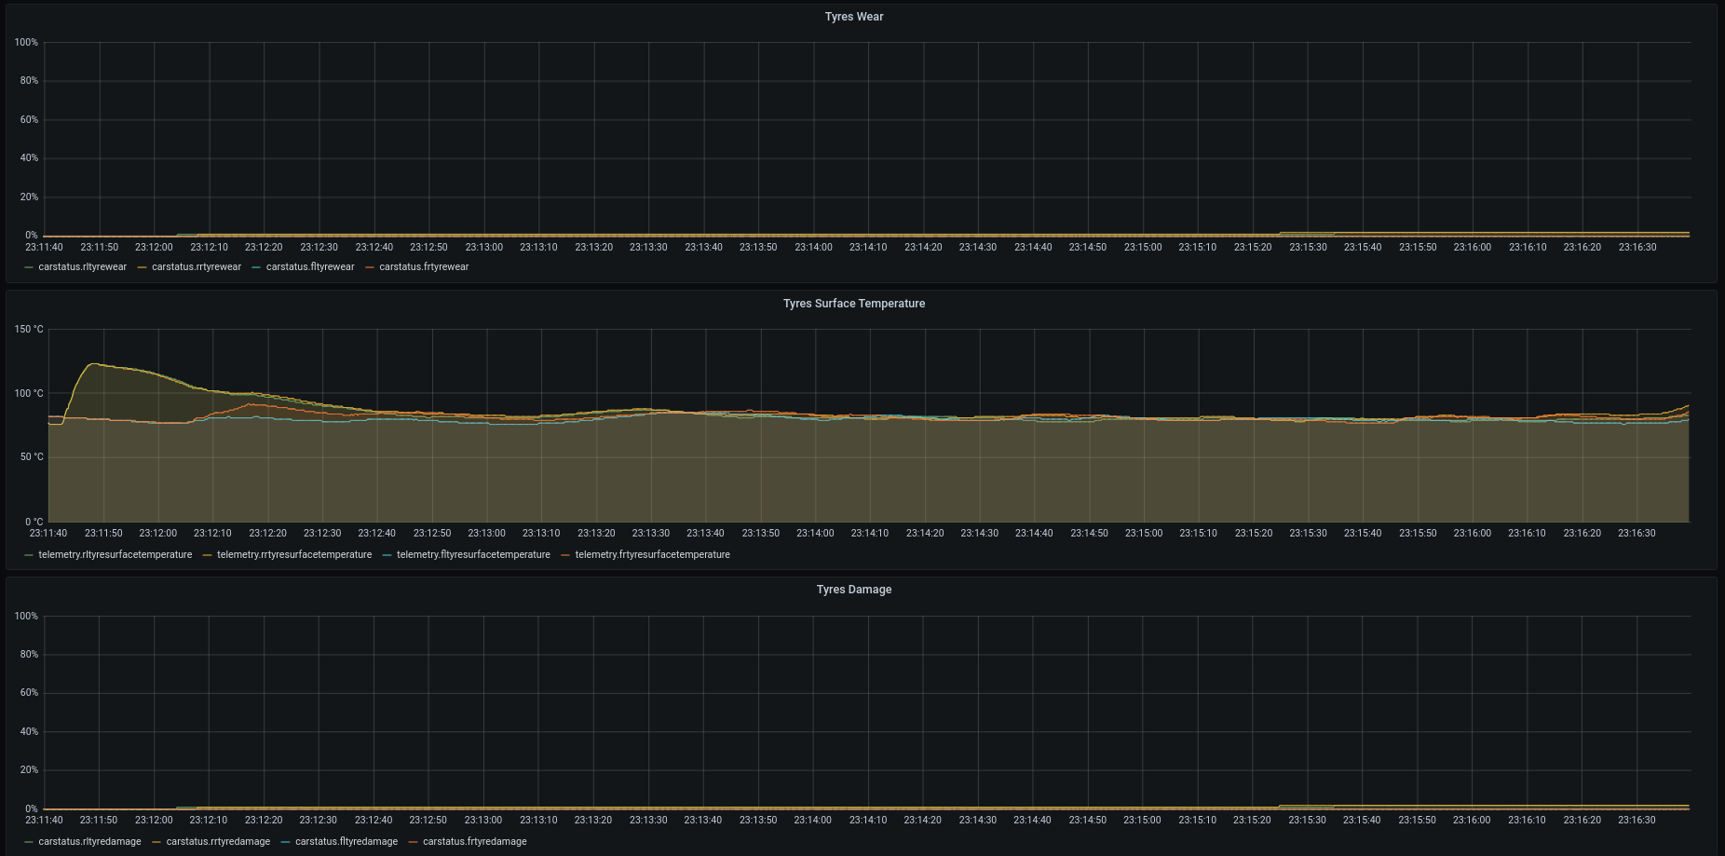Image resolution: width=1725 pixels, height=856 pixels.
Task: Click the temperature peak near 23:11:50
Action: point(94,364)
